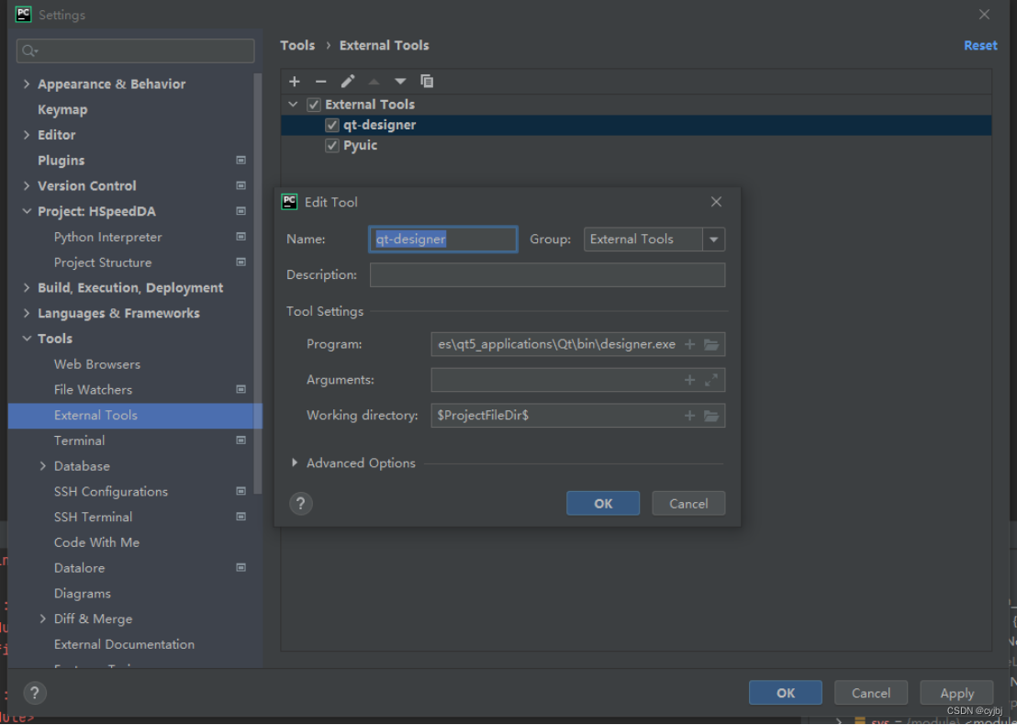
Task: Click project-level marker beside Terminal
Action: 240,441
